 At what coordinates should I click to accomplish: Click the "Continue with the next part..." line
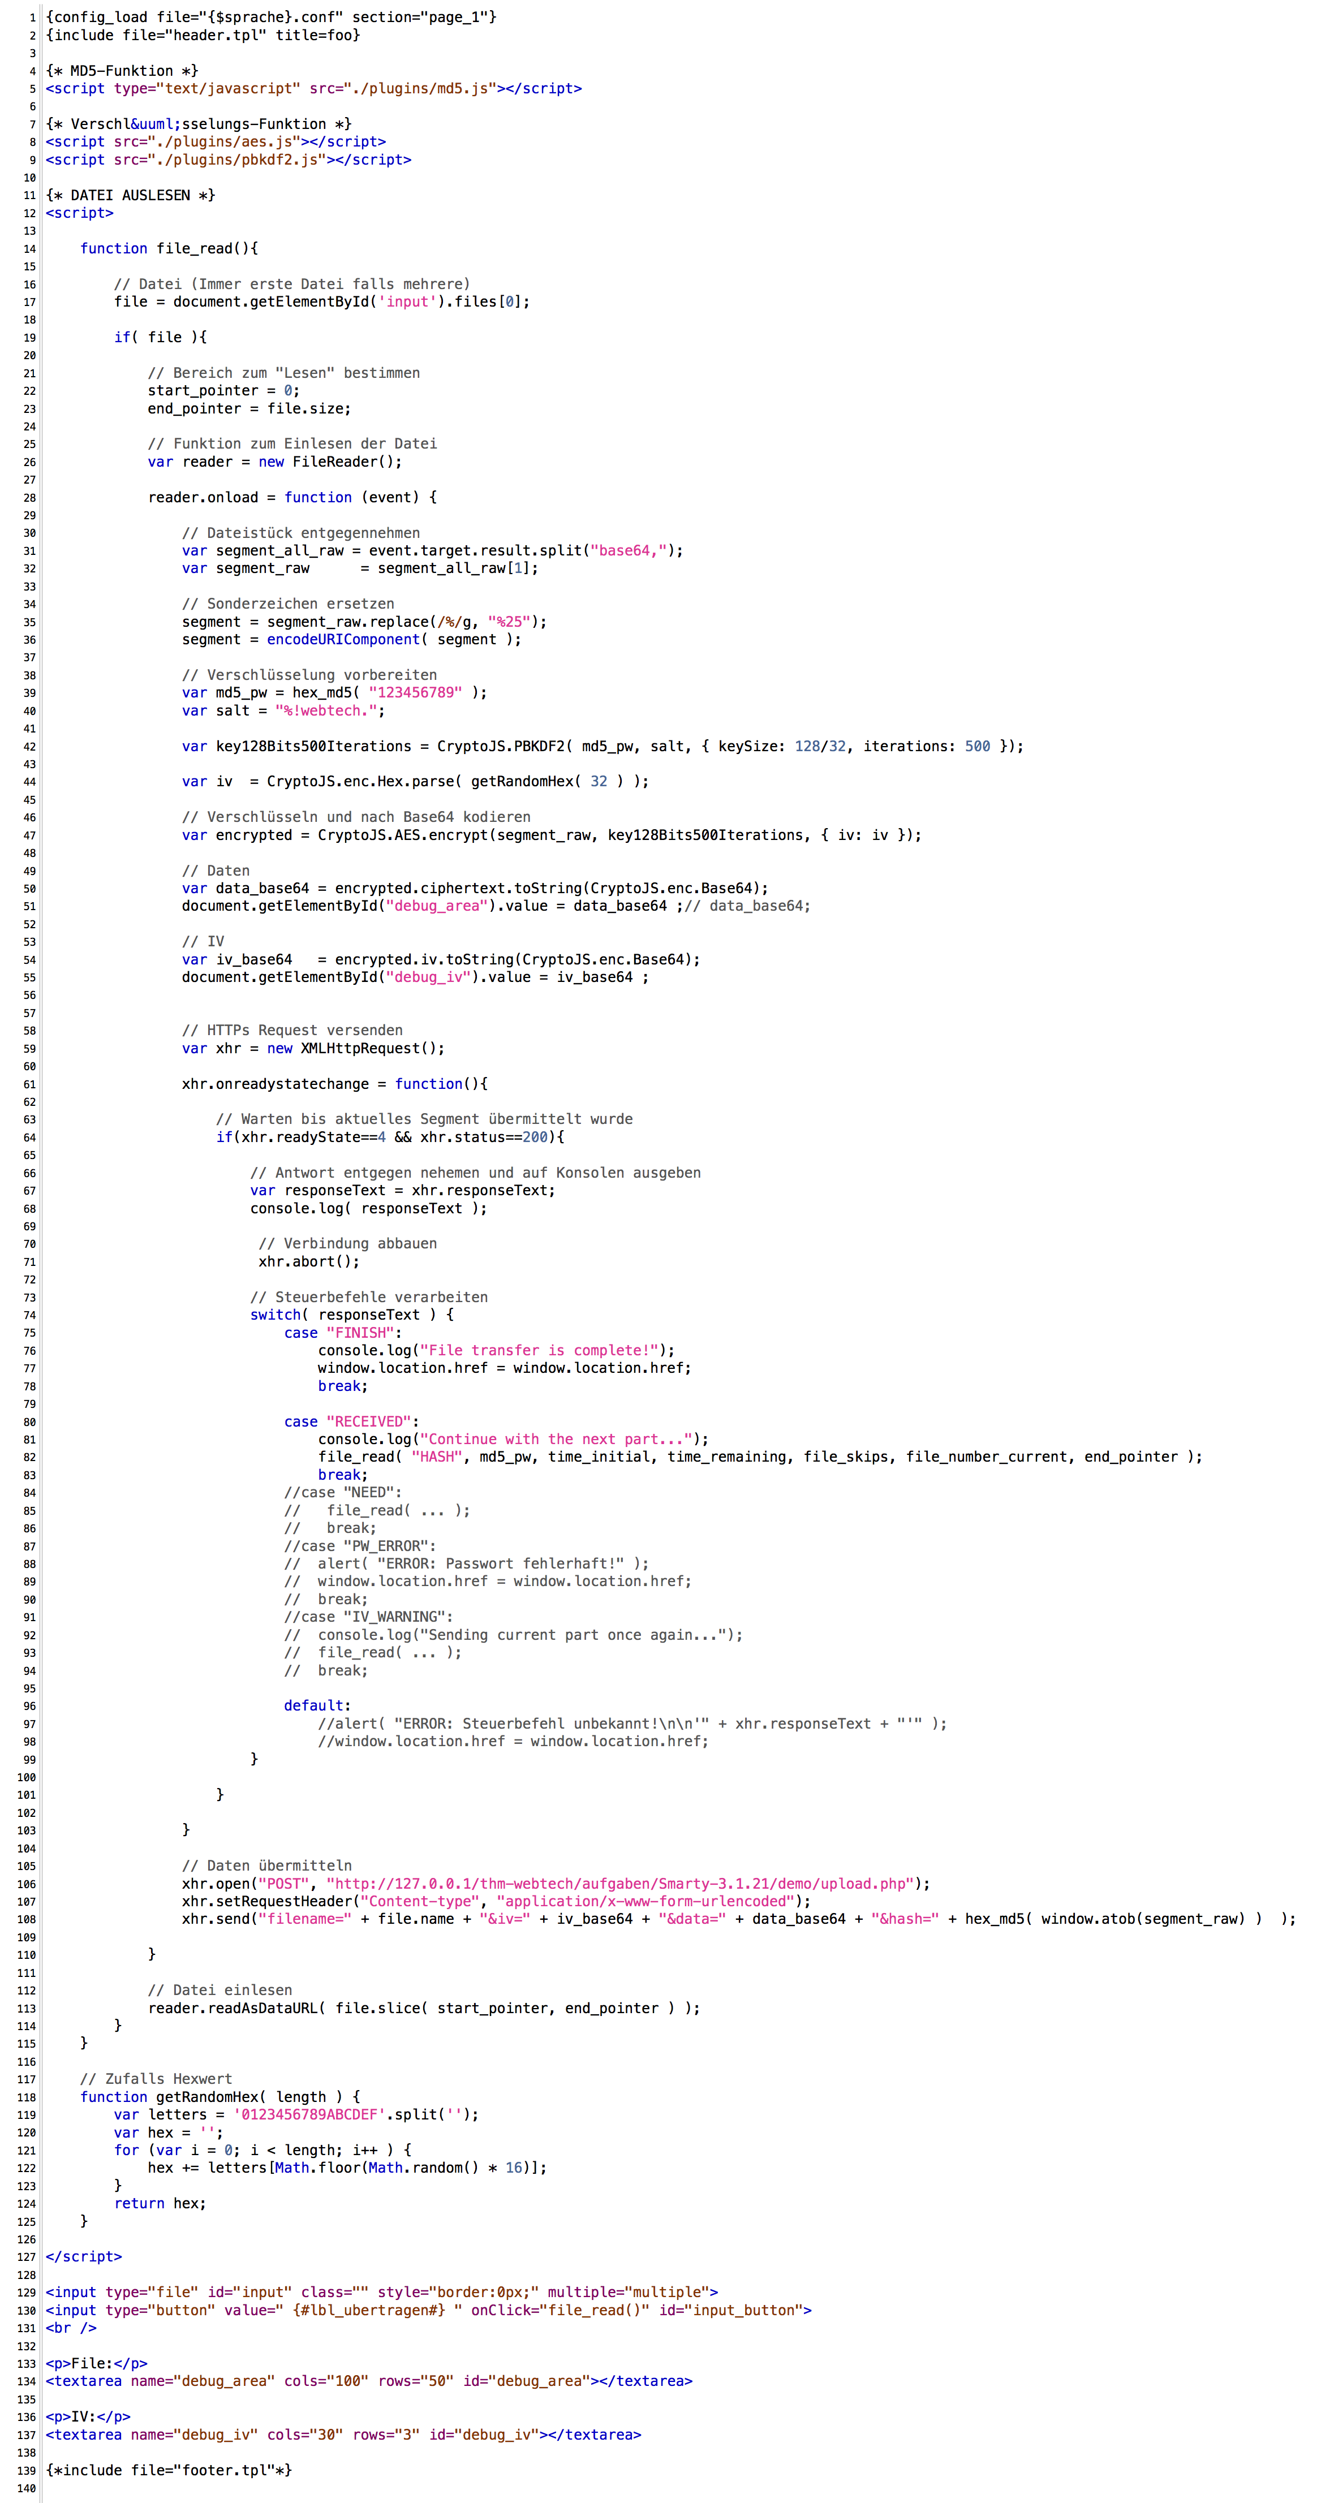click(x=513, y=1439)
